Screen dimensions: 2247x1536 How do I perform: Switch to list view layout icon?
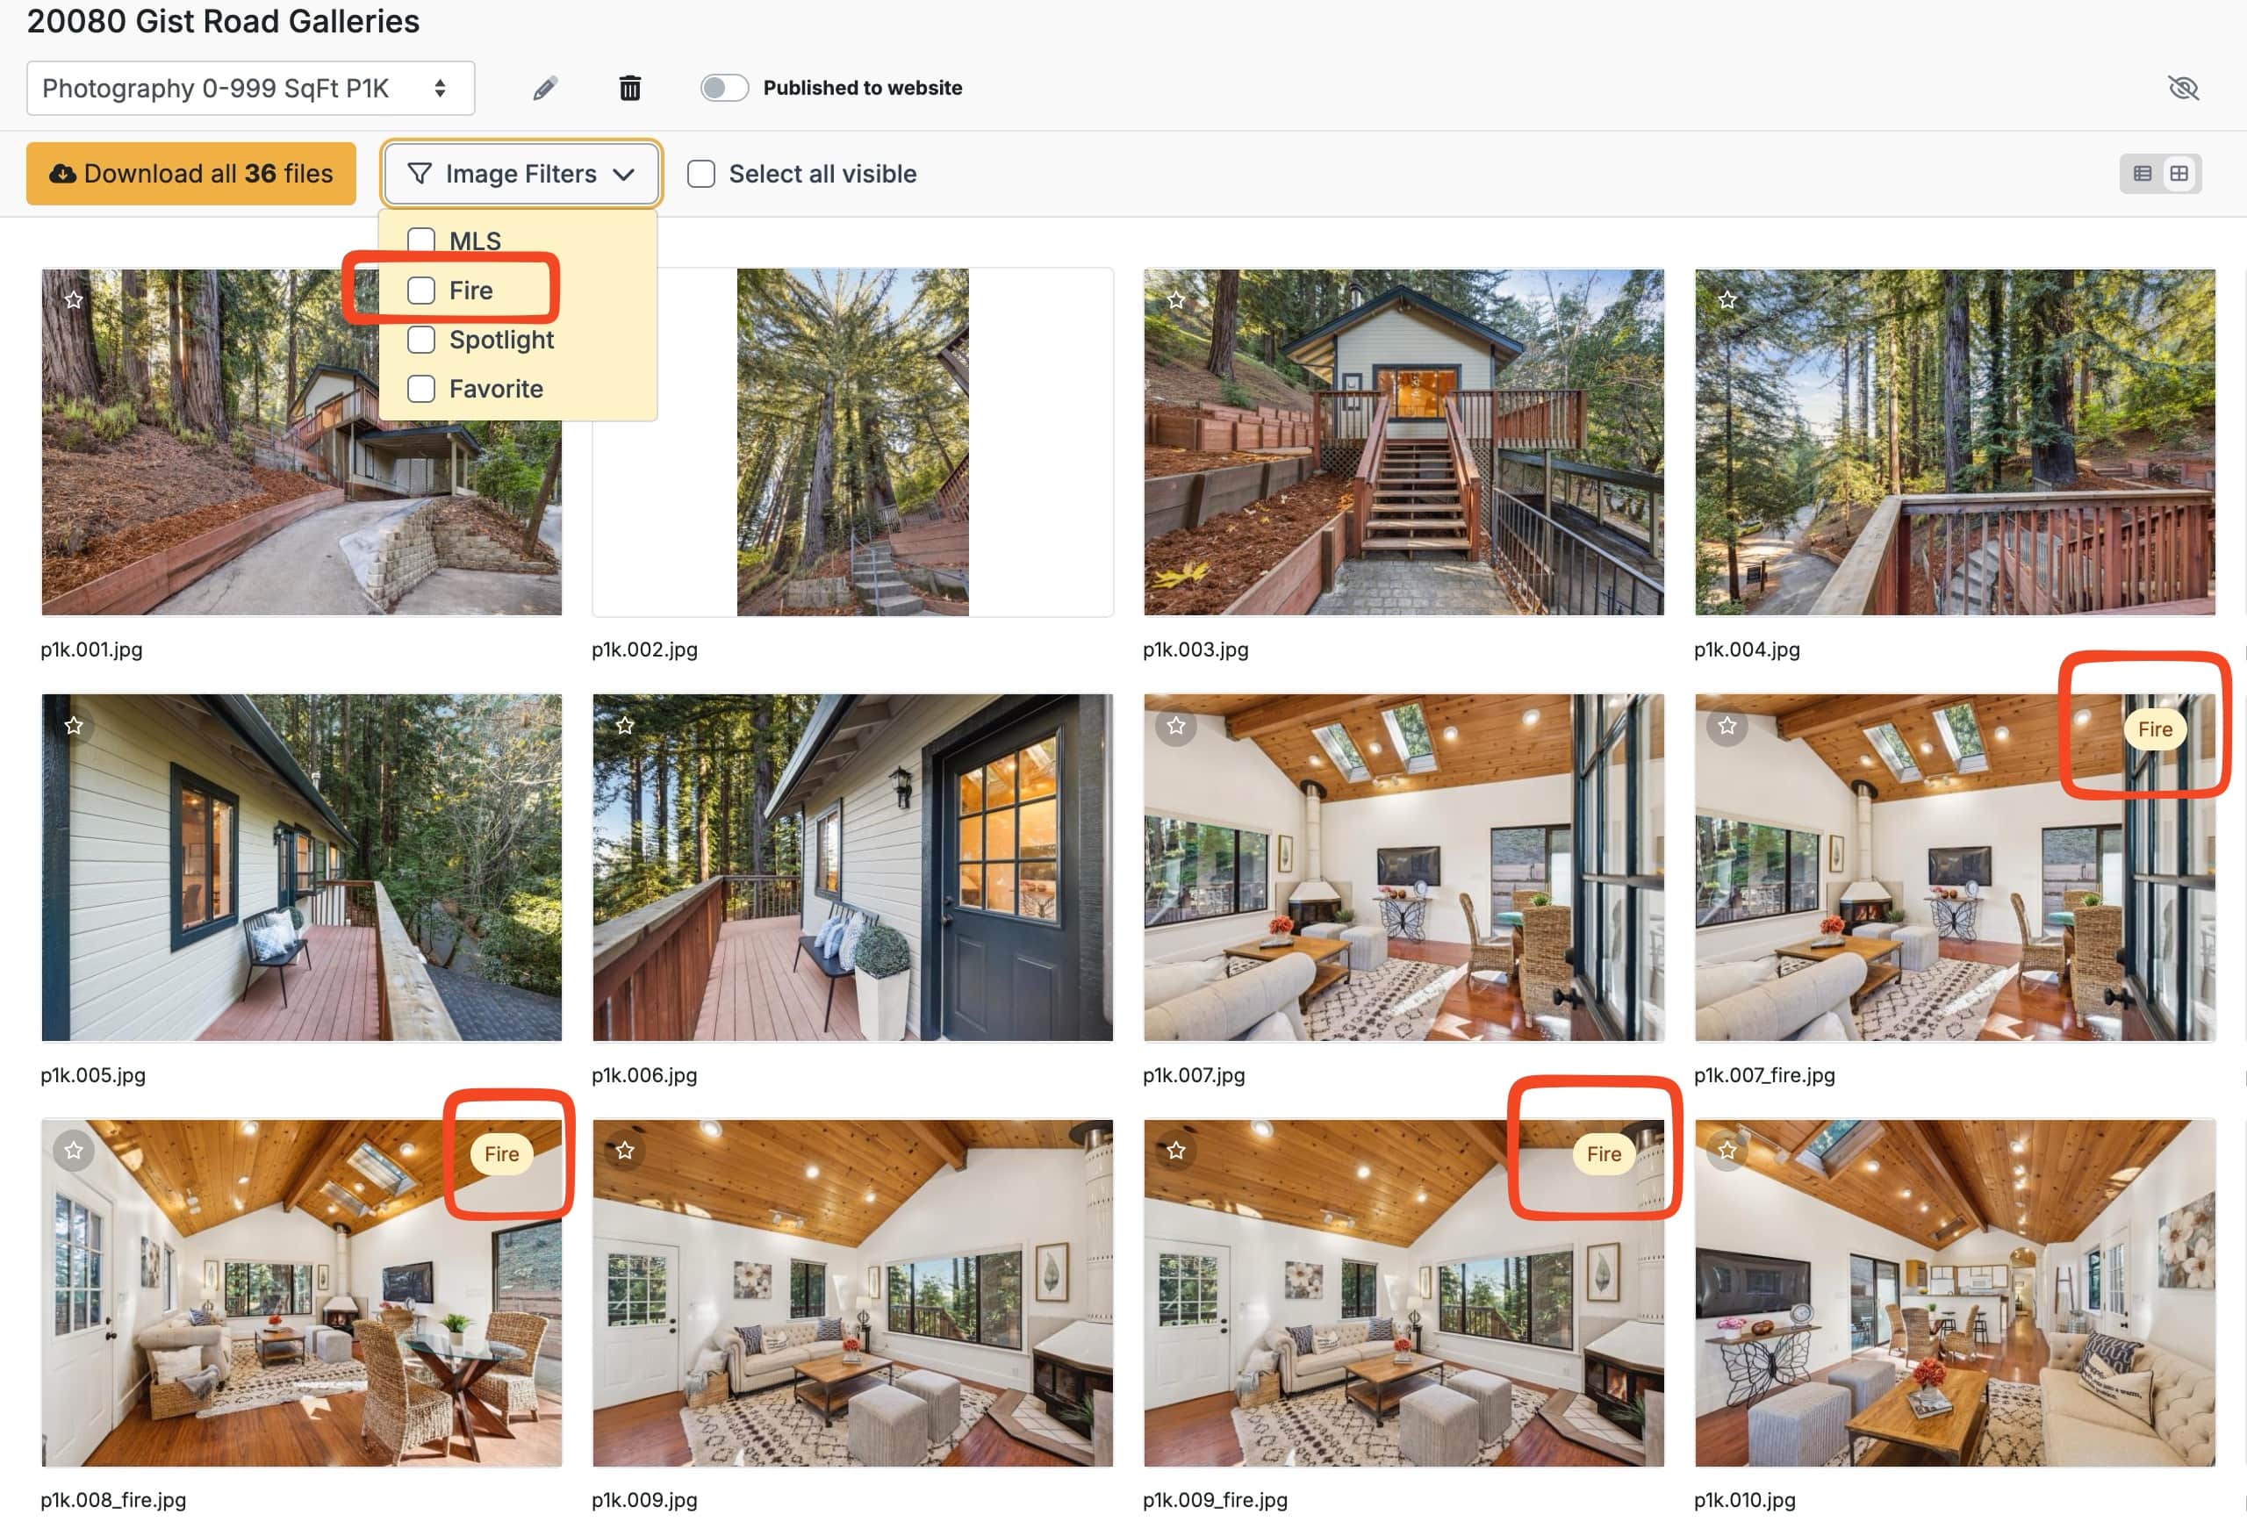2142,174
